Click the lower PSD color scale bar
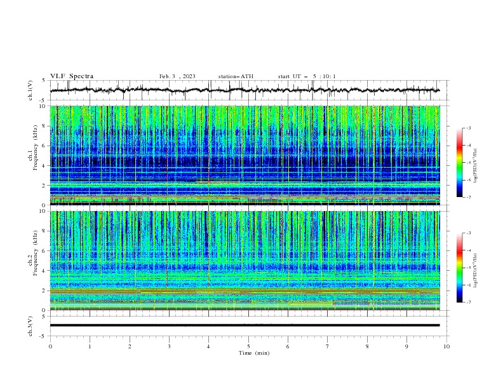503x389 pixels. 460,268
